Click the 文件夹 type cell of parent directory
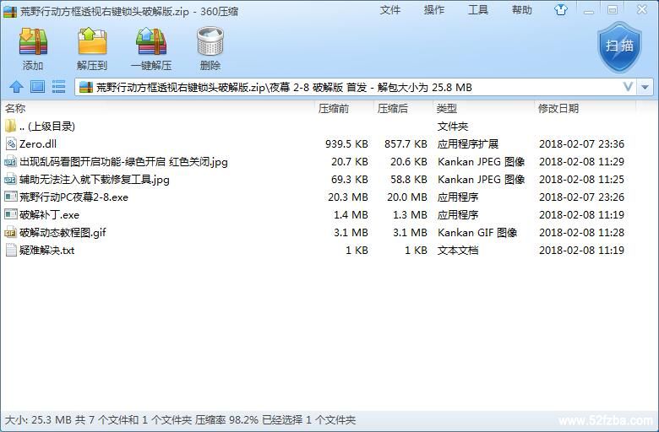Viewport: 659px width, 432px height. [453, 127]
